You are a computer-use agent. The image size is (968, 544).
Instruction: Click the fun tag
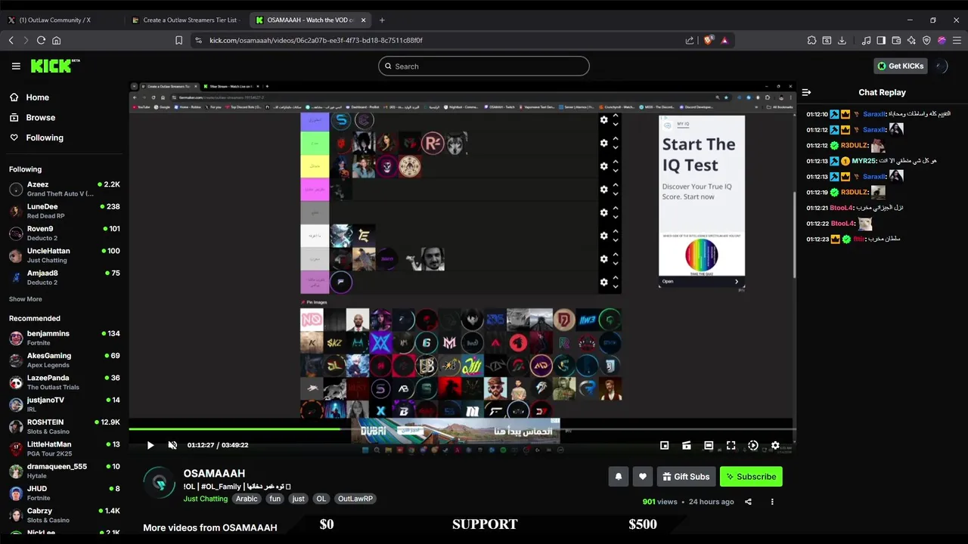(275, 499)
